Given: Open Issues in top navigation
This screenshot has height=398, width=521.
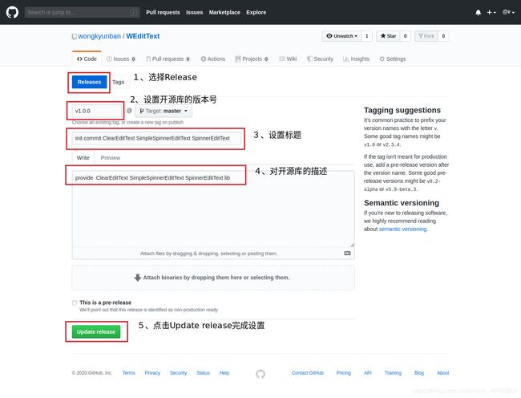Looking at the screenshot, I should pos(195,12).
